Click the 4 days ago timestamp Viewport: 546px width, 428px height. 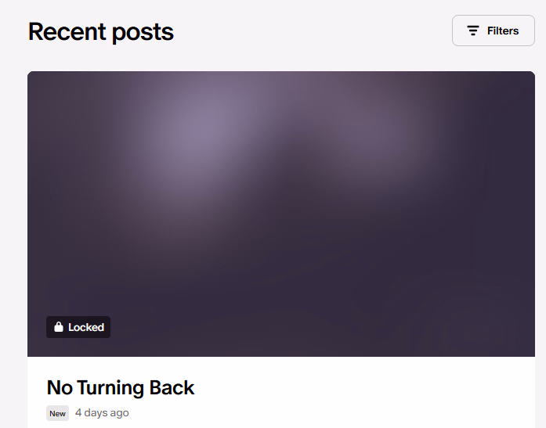tap(102, 412)
